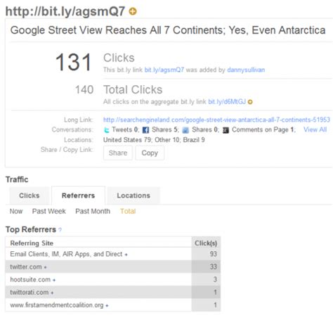
Task: Choose the Now time range
Action: (16, 211)
